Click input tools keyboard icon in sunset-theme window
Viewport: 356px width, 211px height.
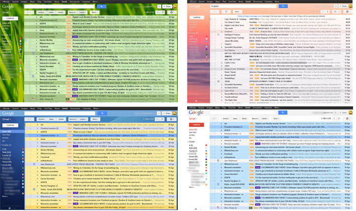point(335,12)
